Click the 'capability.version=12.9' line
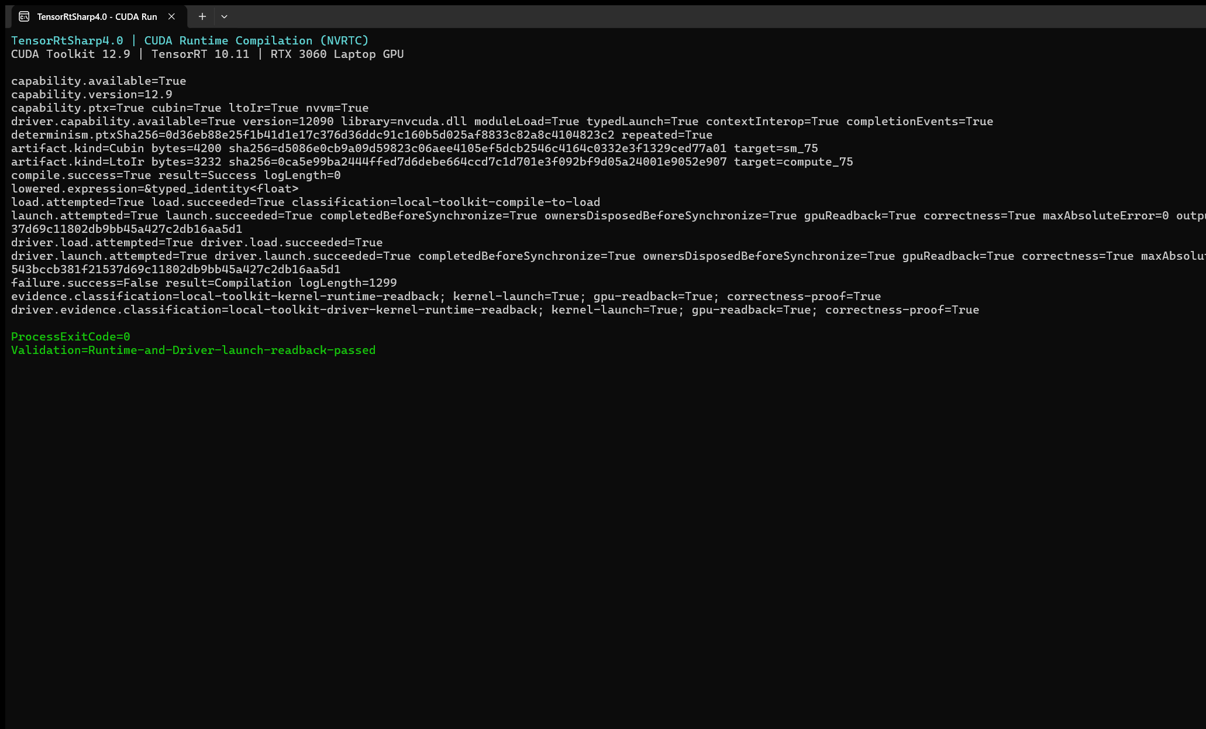This screenshot has height=729, width=1206. pyautogui.click(x=92, y=94)
